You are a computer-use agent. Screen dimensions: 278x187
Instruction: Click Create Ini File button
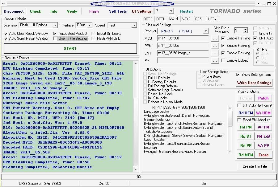click(x=255, y=166)
